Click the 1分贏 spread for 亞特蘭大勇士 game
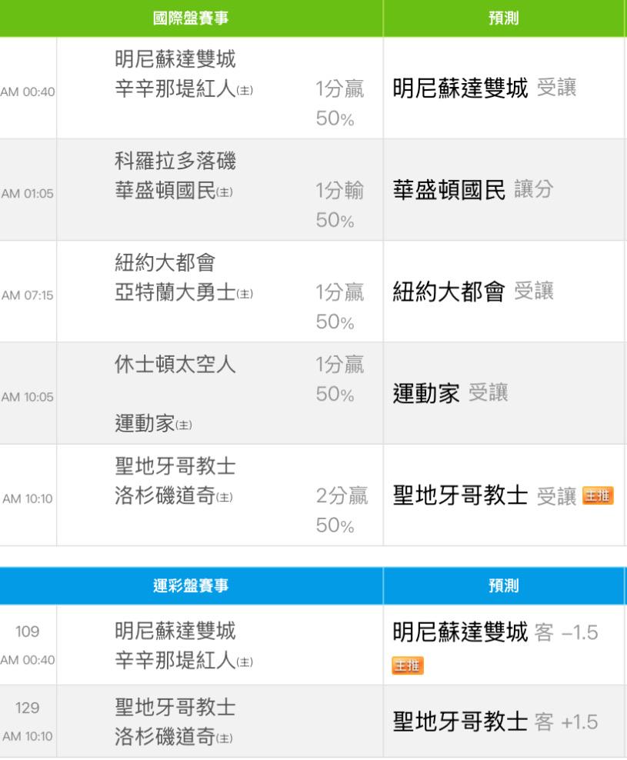 pos(340,293)
